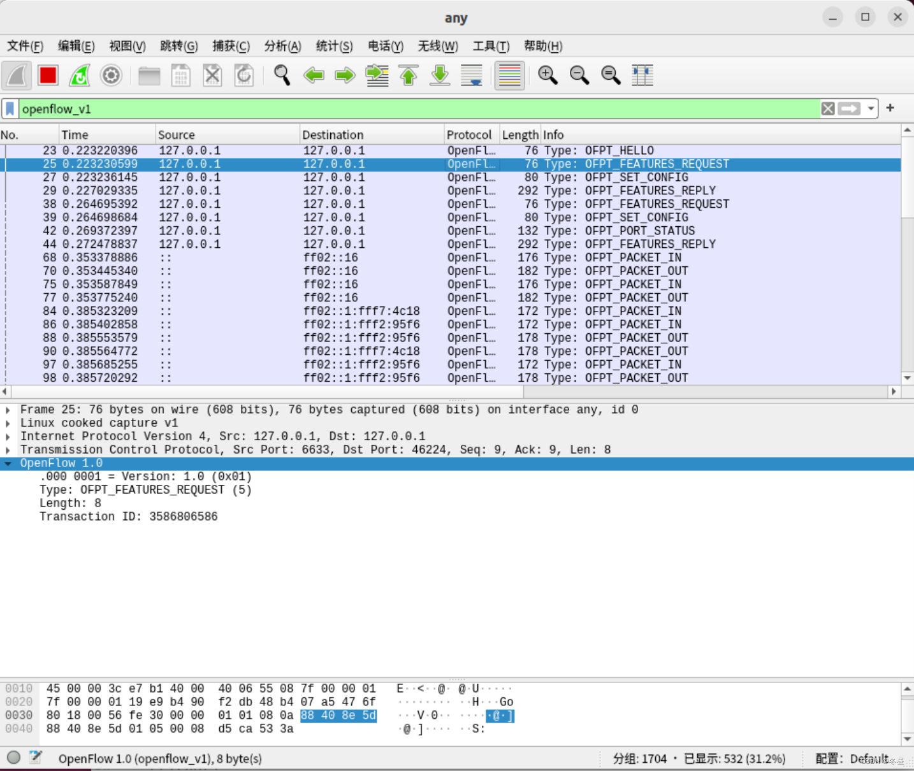Image resolution: width=914 pixels, height=771 pixels.
Task: Toggle packet colorize rules button
Action: [x=509, y=76]
